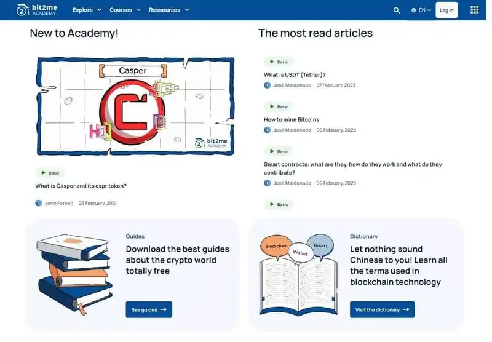Open 'How to mine Bitcoins' article
492x342 pixels.
coord(292,119)
